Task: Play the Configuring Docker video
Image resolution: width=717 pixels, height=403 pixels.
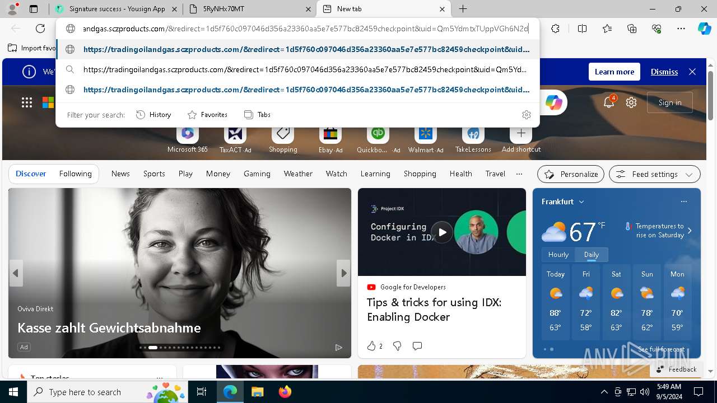Action: (x=442, y=232)
